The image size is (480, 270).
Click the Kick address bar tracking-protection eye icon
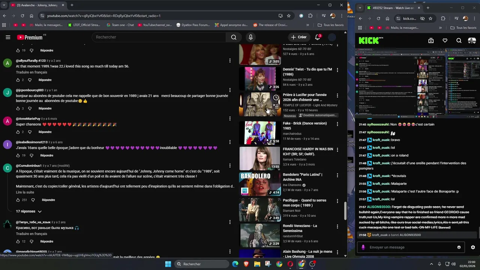pyautogui.click(x=422, y=18)
